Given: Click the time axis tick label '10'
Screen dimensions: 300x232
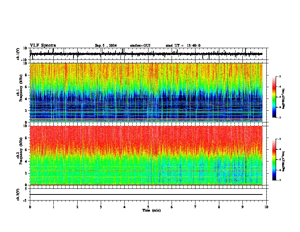Looking at the screenshot, I should click(266, 207).
